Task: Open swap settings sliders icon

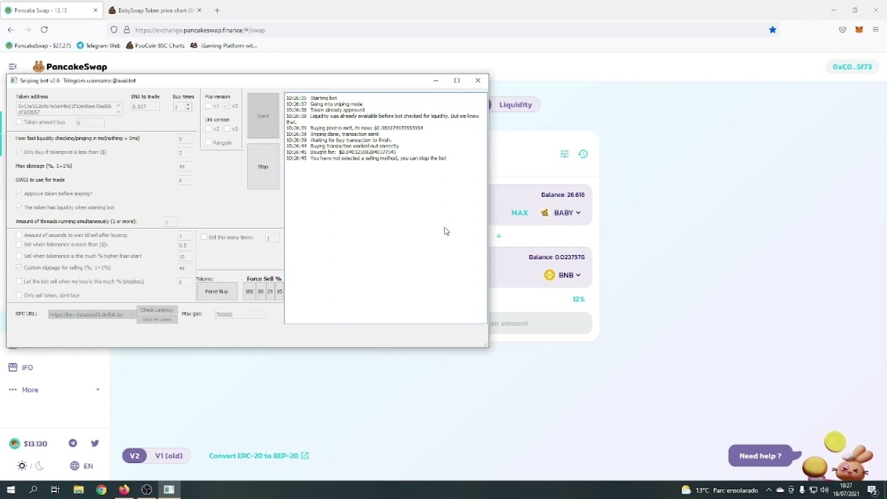Action: [564, 154]
